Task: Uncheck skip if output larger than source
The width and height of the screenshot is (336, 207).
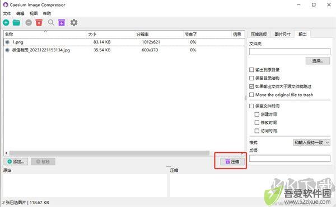Action: [251, 86]
